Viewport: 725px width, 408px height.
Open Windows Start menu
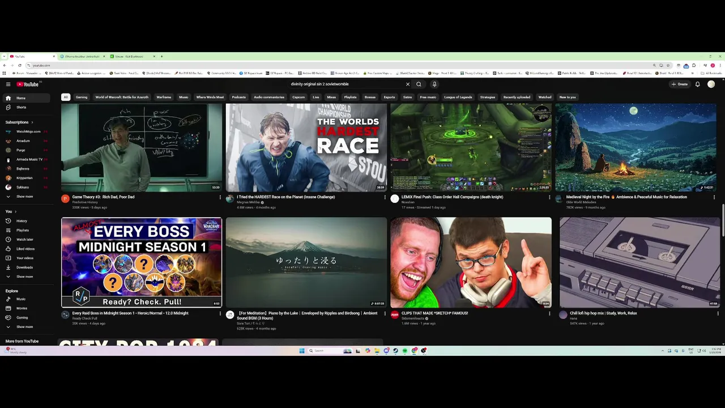302,351
